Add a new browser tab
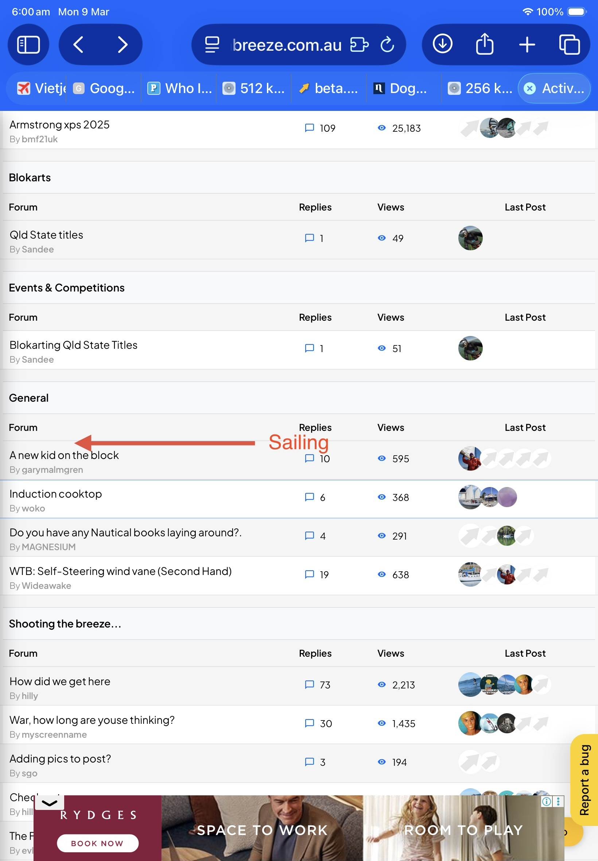 pos(527,45)
